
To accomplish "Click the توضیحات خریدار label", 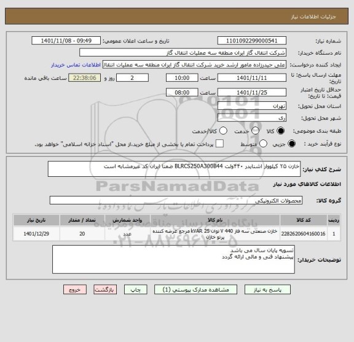I will coord(319,260).
